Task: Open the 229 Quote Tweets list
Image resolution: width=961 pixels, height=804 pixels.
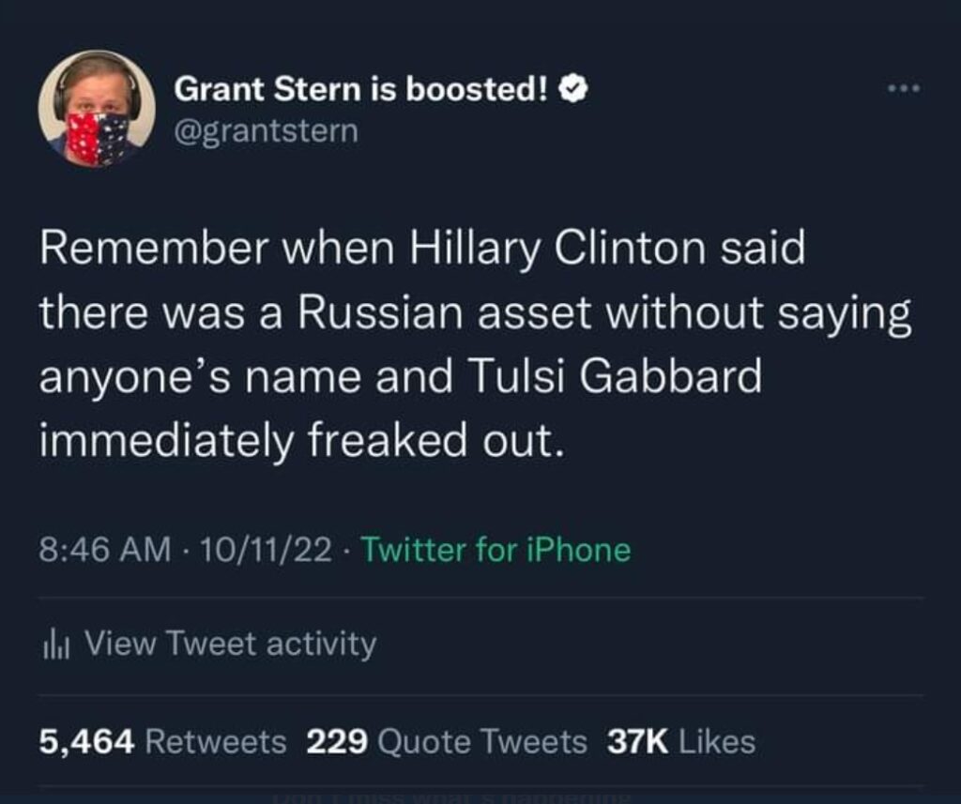Action: point(439,740)
